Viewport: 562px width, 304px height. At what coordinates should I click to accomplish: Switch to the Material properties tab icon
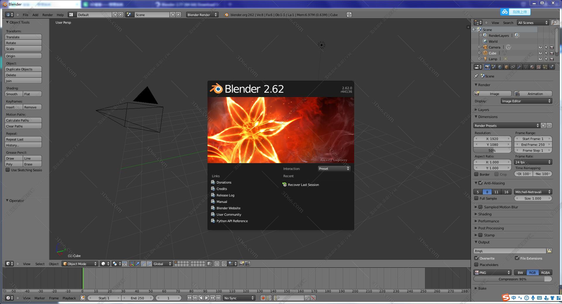532,67
